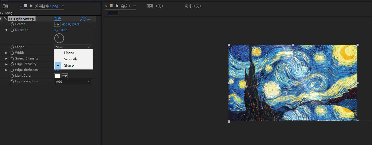This screenshot has height=145, width=372.
Task: Toggle the Sweep Intensity stopwatch
Action: click(12, 59)
